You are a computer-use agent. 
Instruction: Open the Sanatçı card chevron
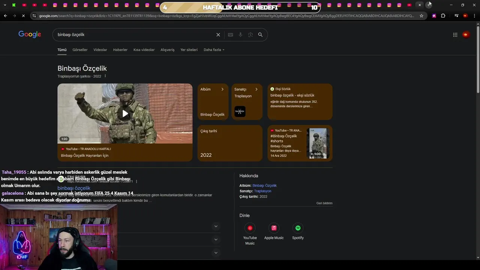256,89
